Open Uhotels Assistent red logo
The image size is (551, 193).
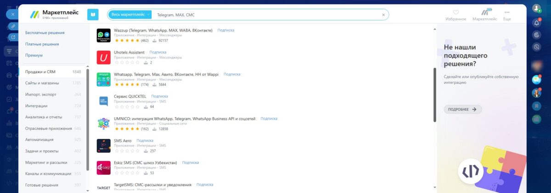point(104,57)
